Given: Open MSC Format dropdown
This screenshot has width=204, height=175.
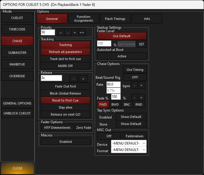Looking at the screenshot, I should [129, 150].
